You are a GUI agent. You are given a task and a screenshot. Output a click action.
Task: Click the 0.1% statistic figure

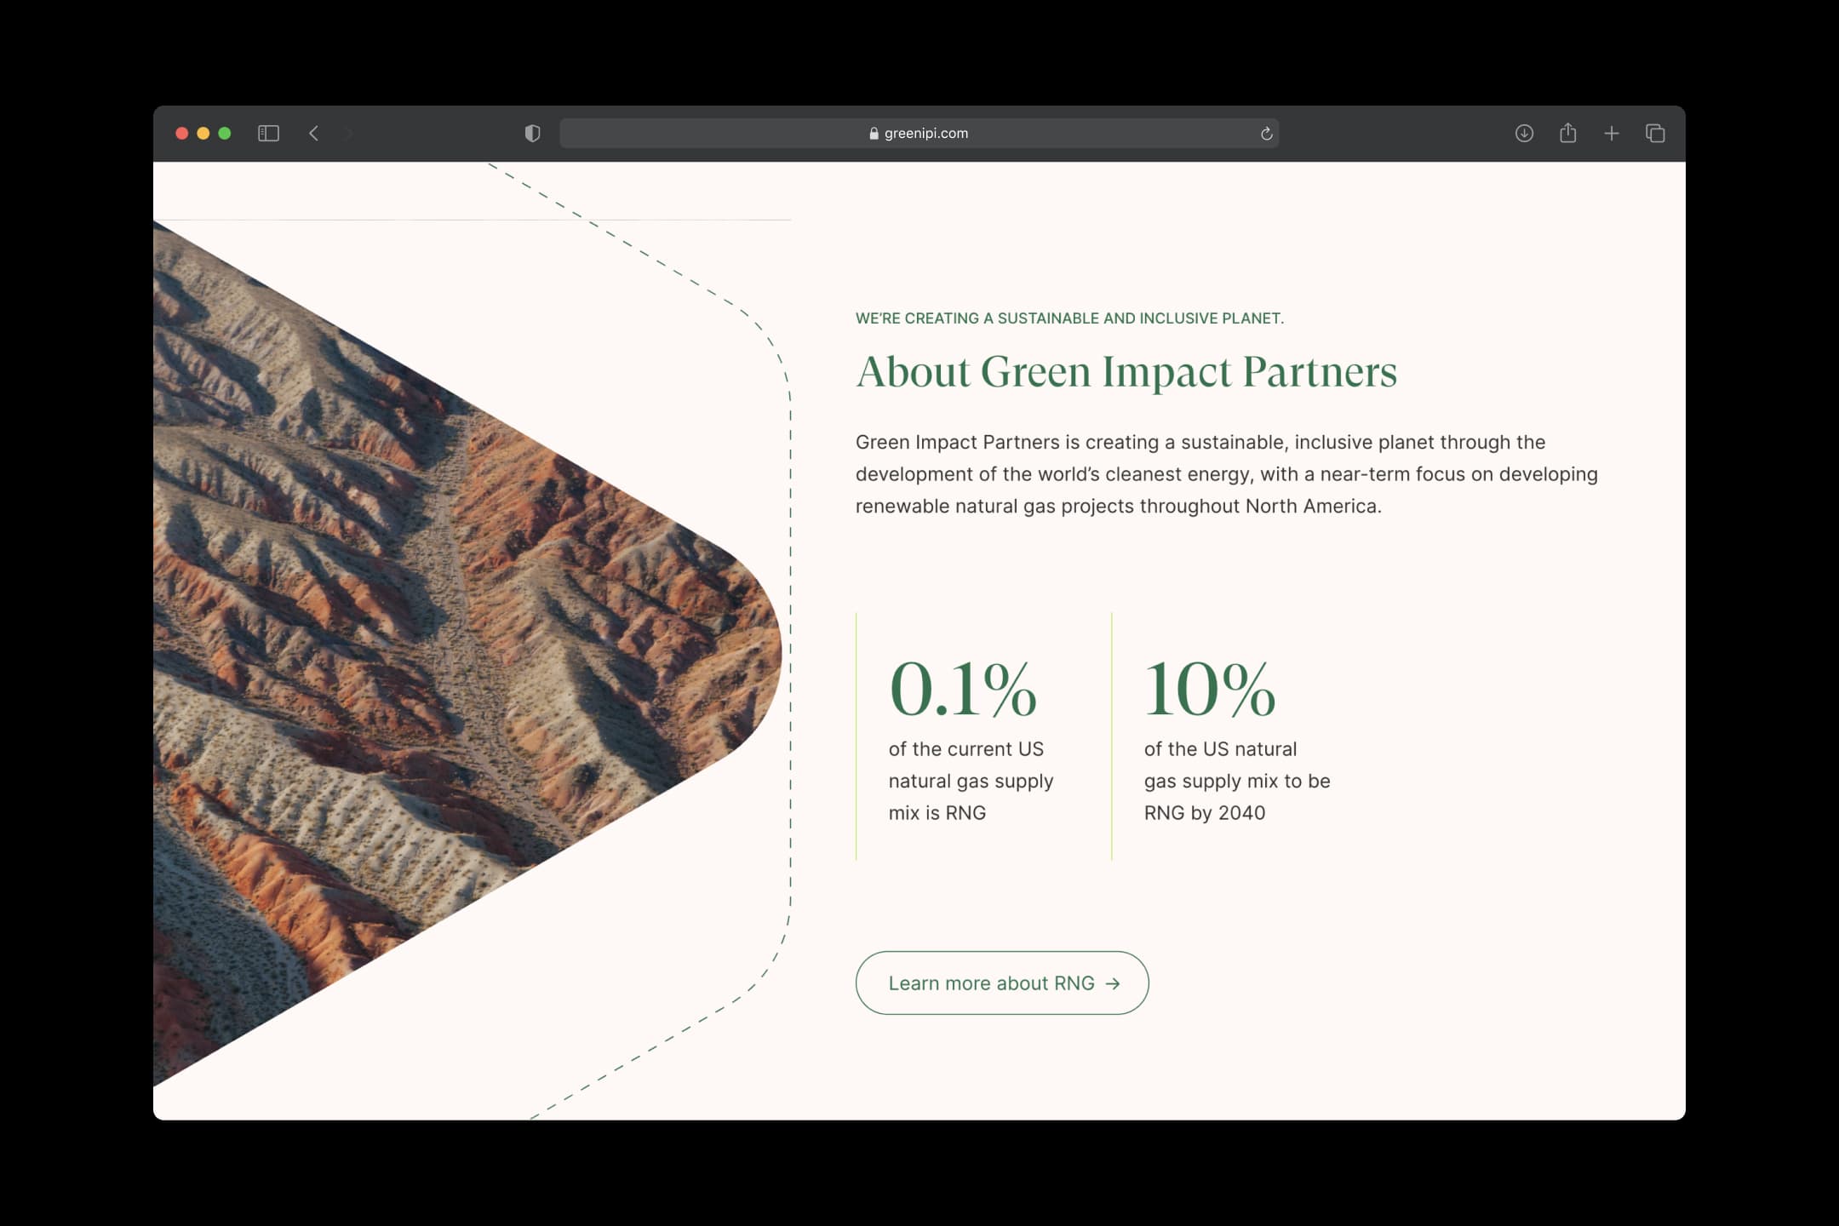[962, 690]
